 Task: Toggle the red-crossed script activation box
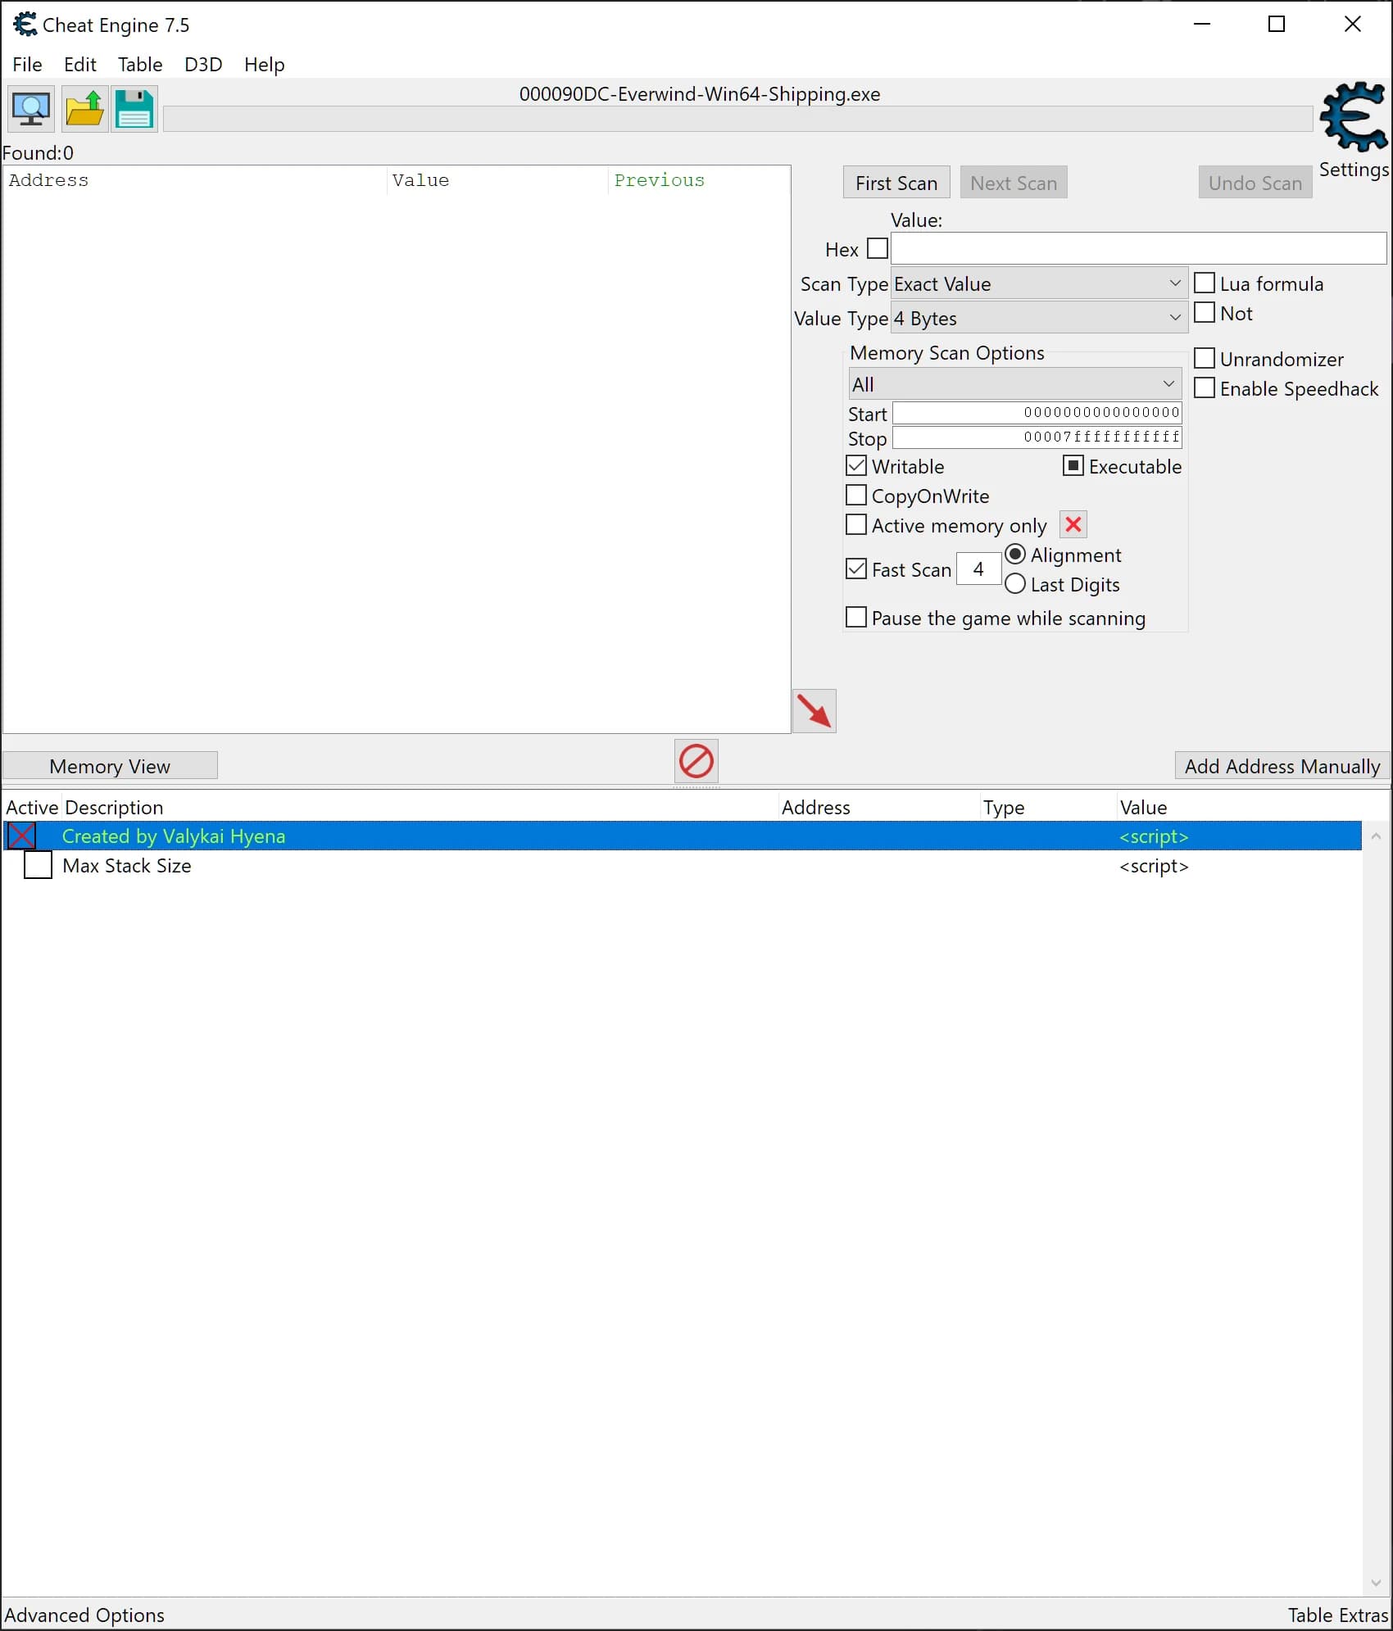click(x=21, y=836)
